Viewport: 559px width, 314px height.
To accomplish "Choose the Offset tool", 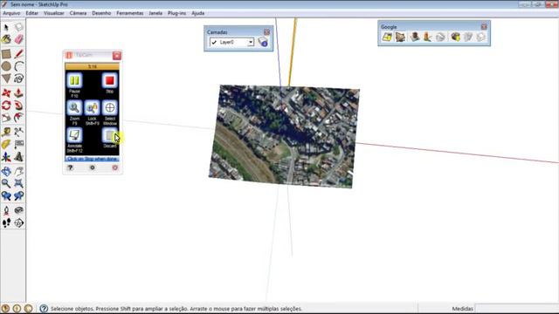I will click(x=19, y=118).
